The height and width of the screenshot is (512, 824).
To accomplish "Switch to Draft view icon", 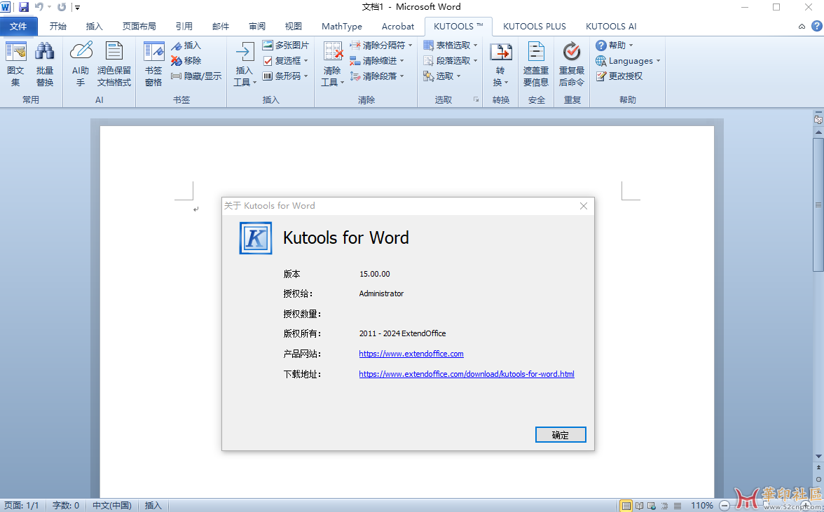I will [x=678, y=506].
